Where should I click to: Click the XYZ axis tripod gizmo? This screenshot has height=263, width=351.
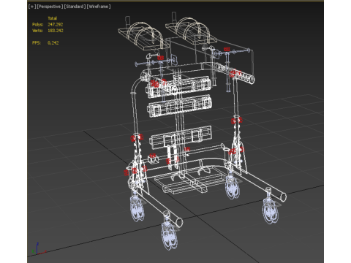point(39,249)
